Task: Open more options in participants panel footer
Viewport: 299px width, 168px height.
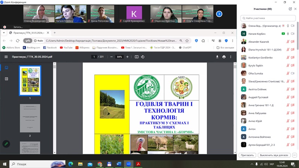Action: [x=295, y=155]
